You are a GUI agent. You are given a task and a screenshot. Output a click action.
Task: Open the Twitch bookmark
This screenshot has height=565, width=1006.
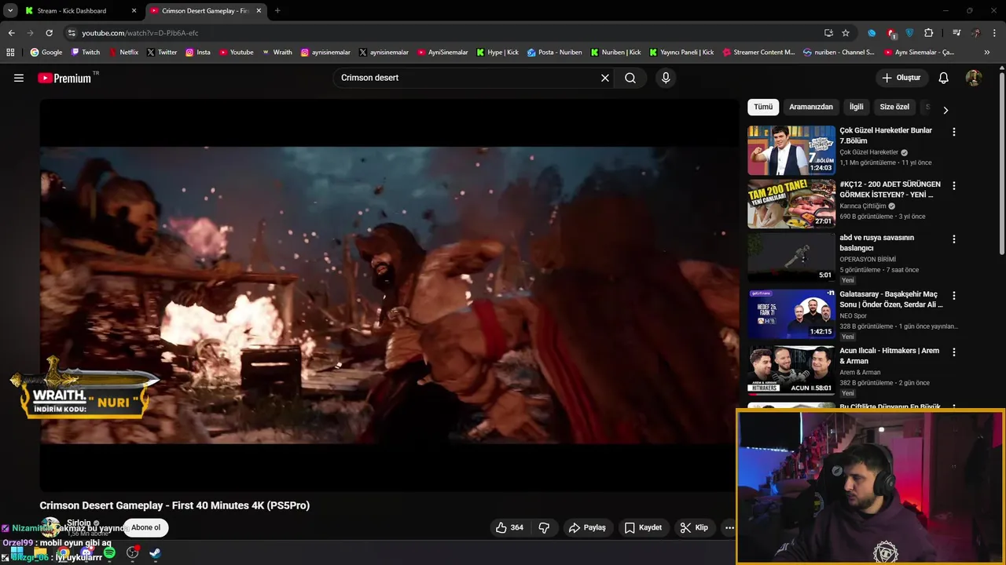point(86,53)
